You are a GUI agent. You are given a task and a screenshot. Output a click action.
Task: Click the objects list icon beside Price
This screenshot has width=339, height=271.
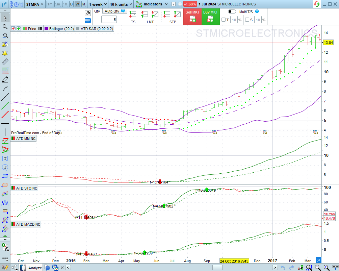point(40,28)
